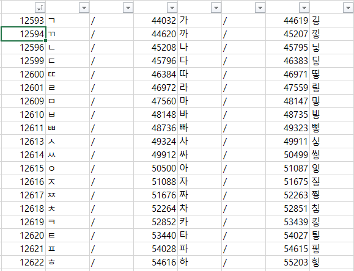Select the ㅃ consonant cell
Screen dimensions: 354x271
(x=67, y=128)
